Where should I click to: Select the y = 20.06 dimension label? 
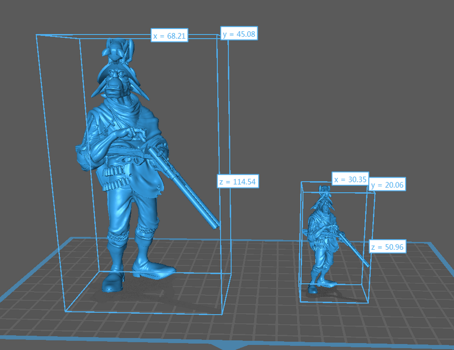[387, 185]
